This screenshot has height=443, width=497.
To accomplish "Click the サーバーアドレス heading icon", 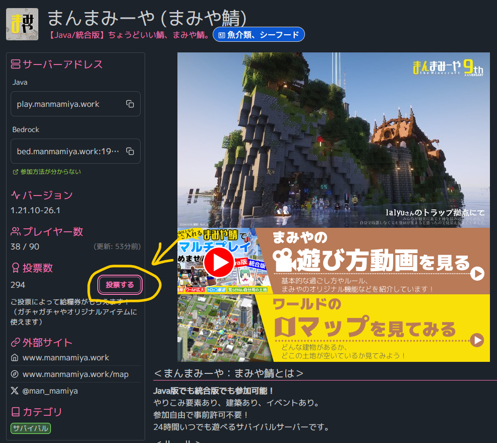I will 16,65.
